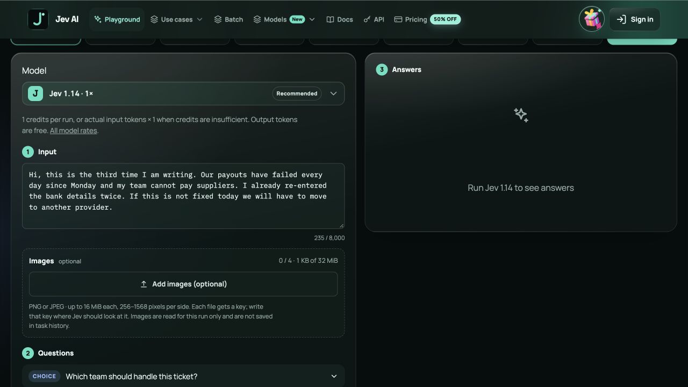The width and height of the screenshot is (688, 387).
Task: Go to the Batch page
Action: click(228, 19)
